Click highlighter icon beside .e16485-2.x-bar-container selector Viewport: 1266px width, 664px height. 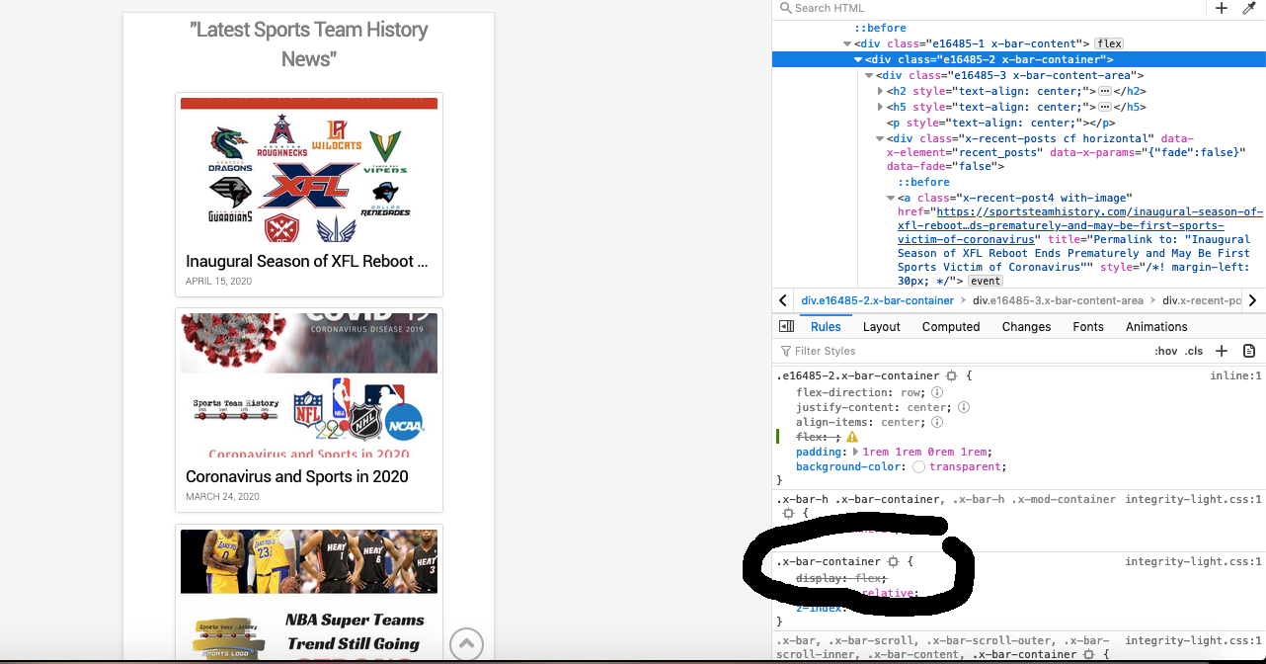(951, 376)
